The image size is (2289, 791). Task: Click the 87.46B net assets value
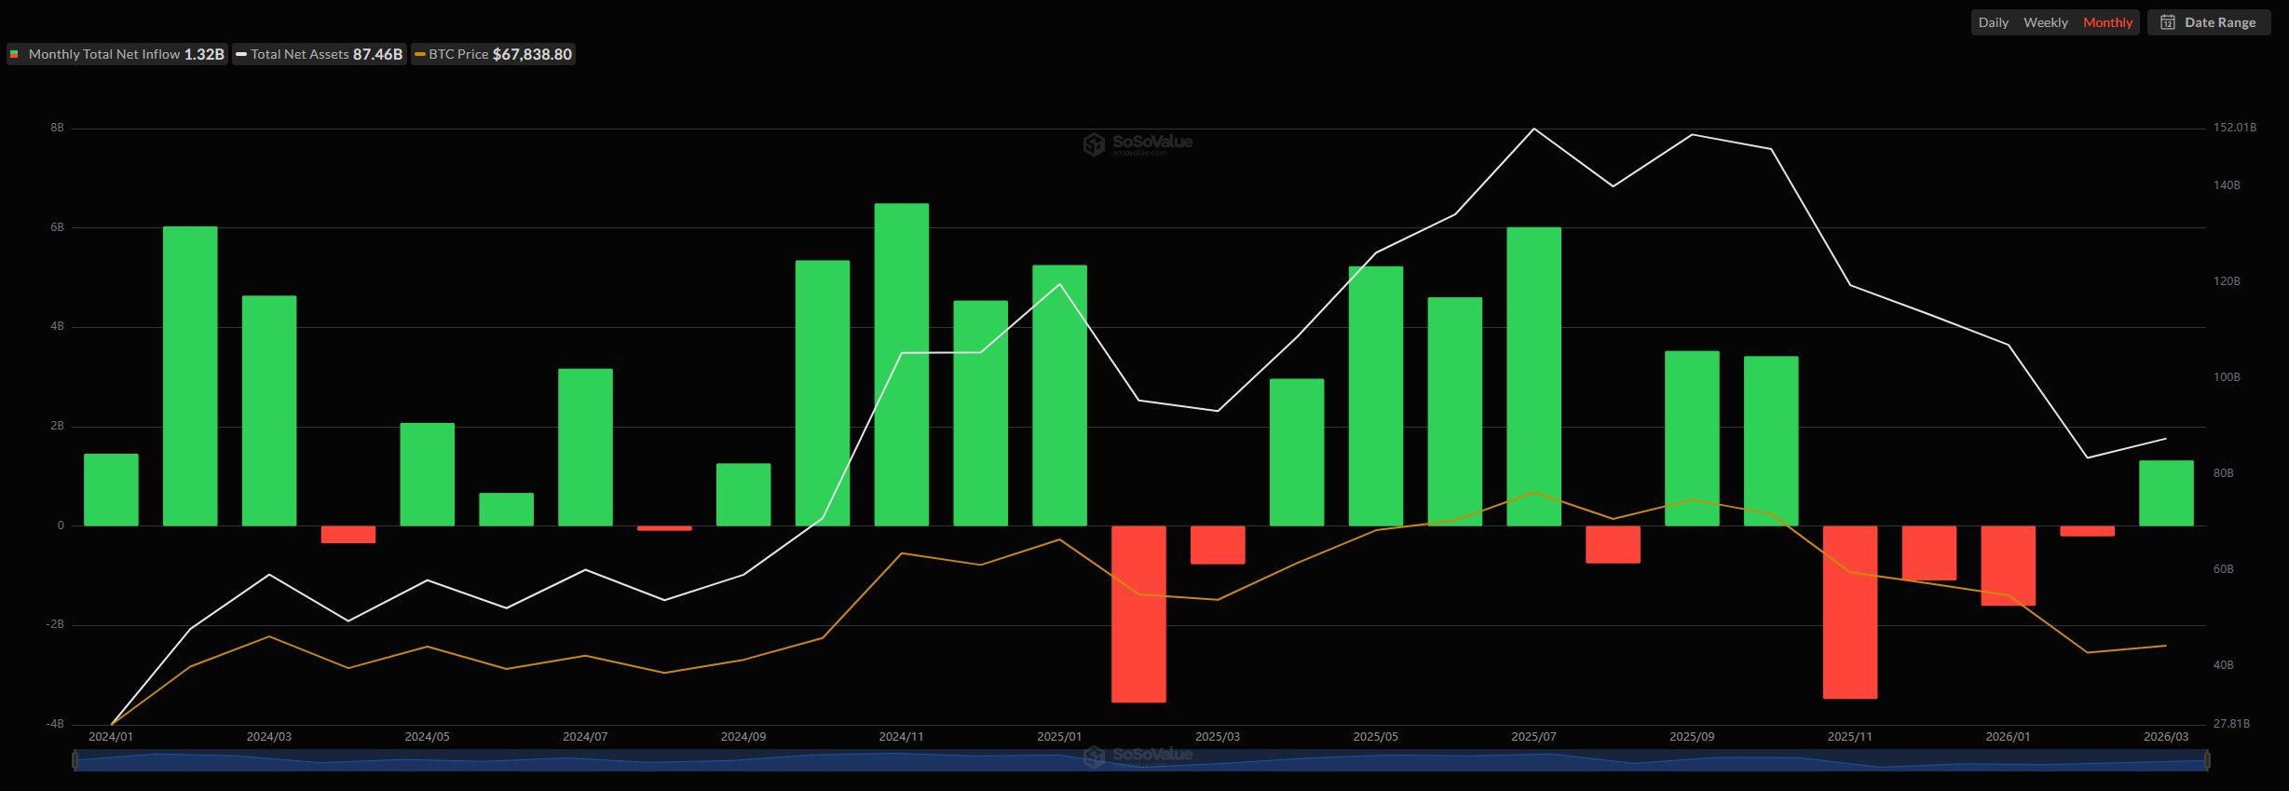tap(377, 54)
